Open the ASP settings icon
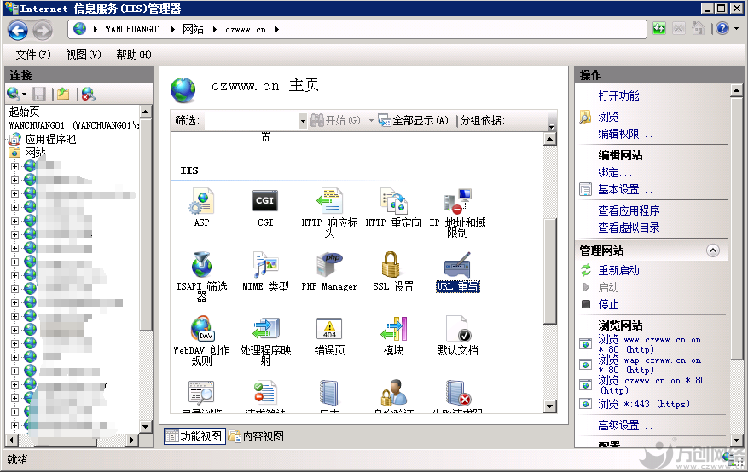This screenshot has width=748, height=472. click(x=201, y=202)
